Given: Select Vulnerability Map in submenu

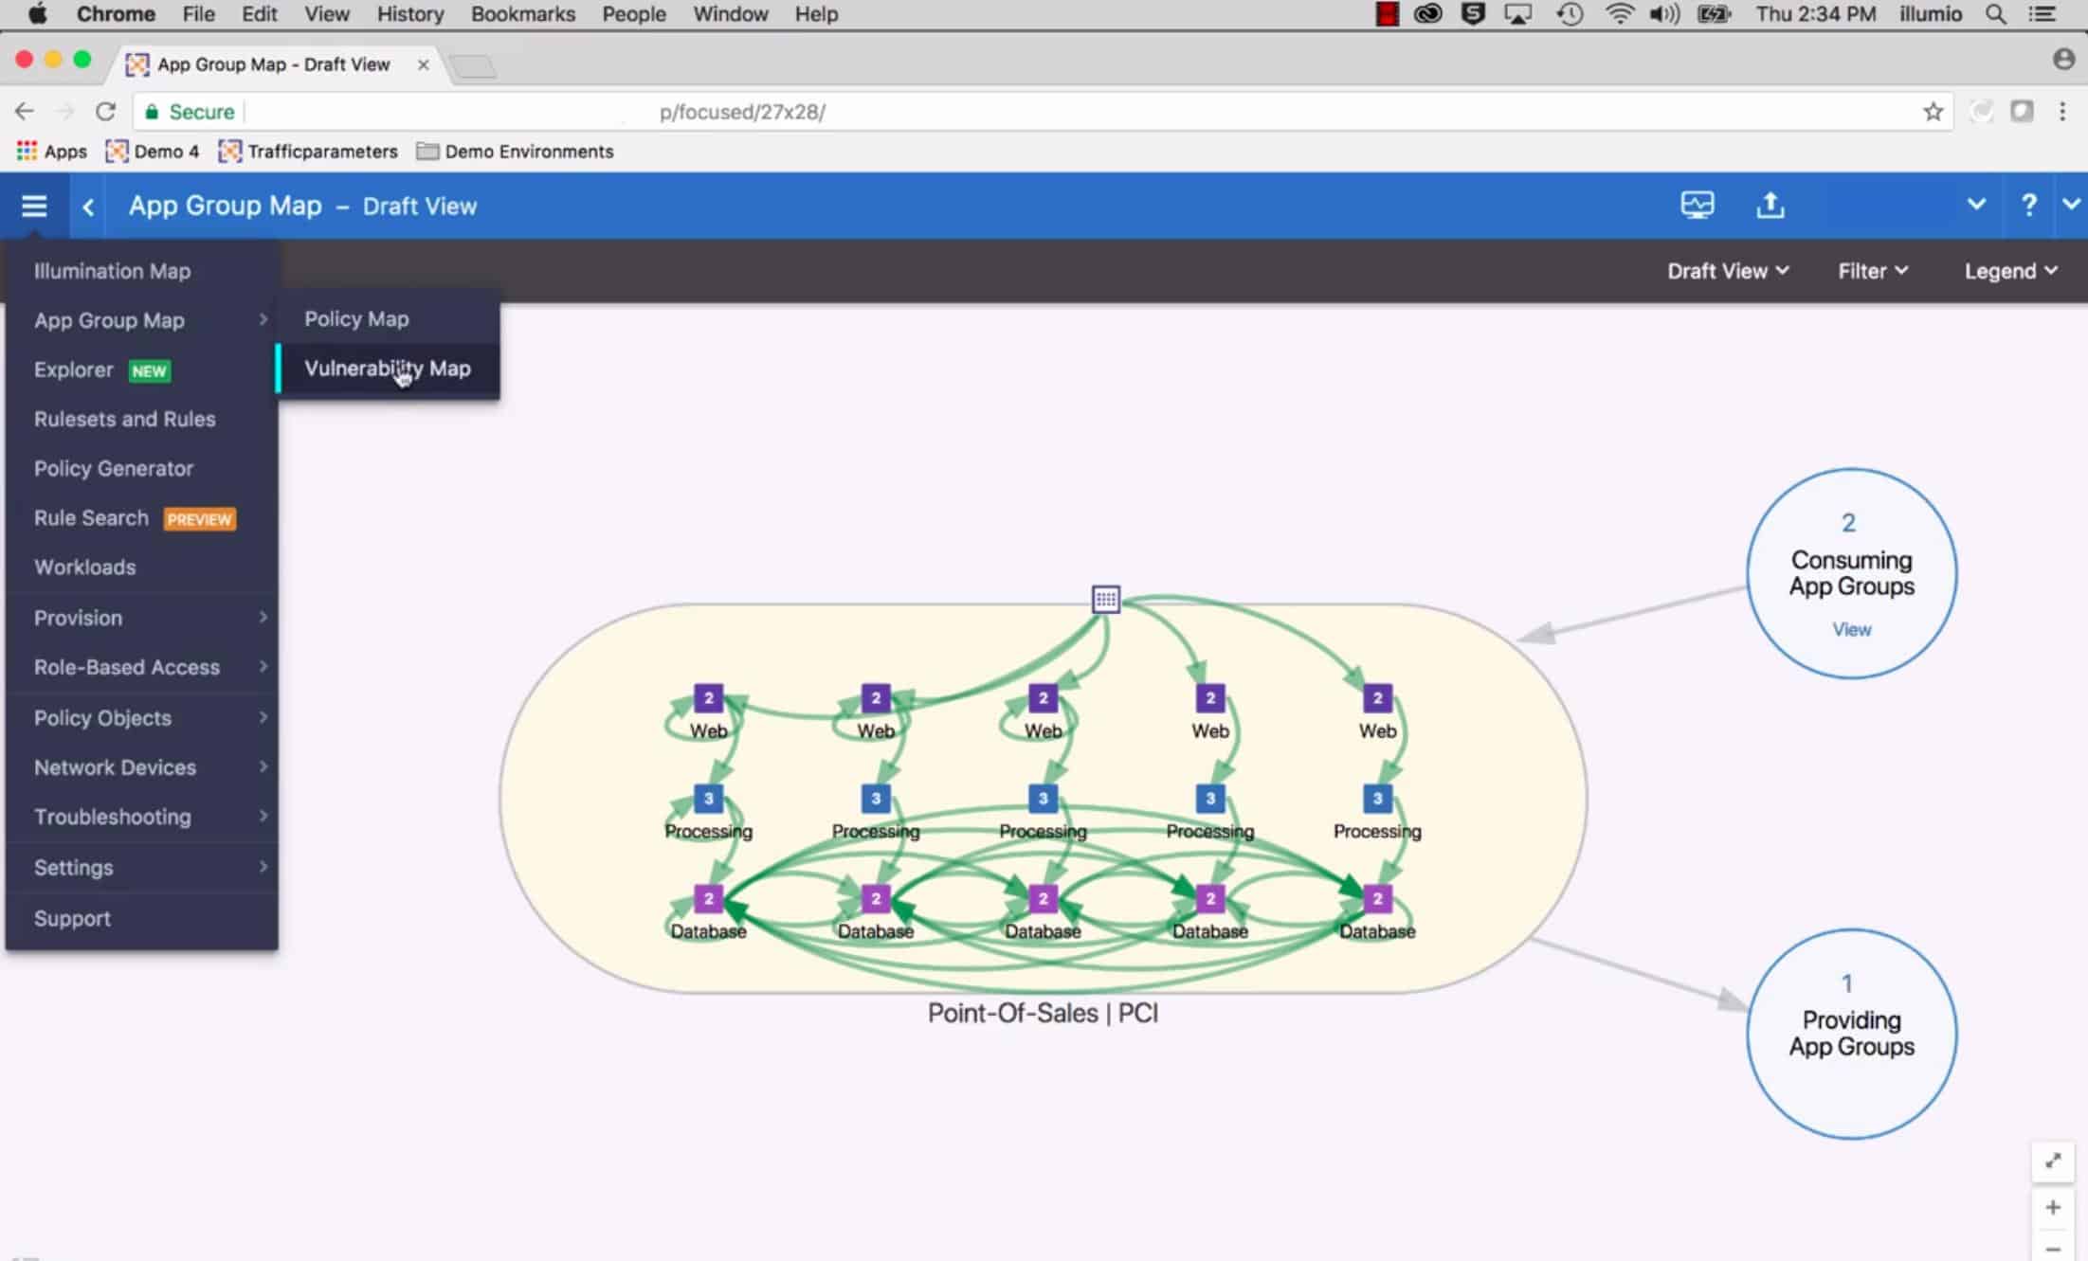Looking at the screenshot, I should pos(389,369).
